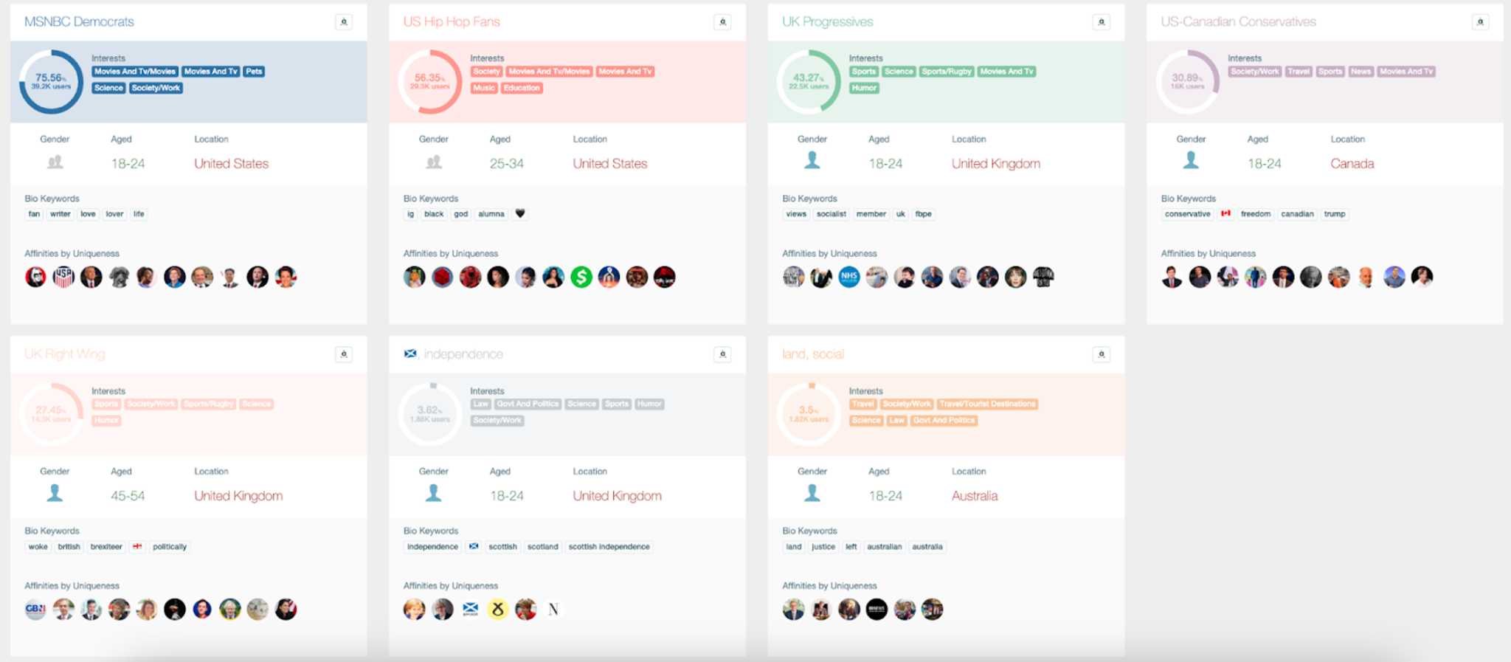Viewport: 1511px width, 662px height.
Task: Click corner icon button on the 'land, social' card
Action: click(x=1101, y=354)
